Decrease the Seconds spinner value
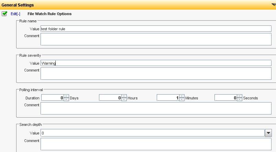 240,99
